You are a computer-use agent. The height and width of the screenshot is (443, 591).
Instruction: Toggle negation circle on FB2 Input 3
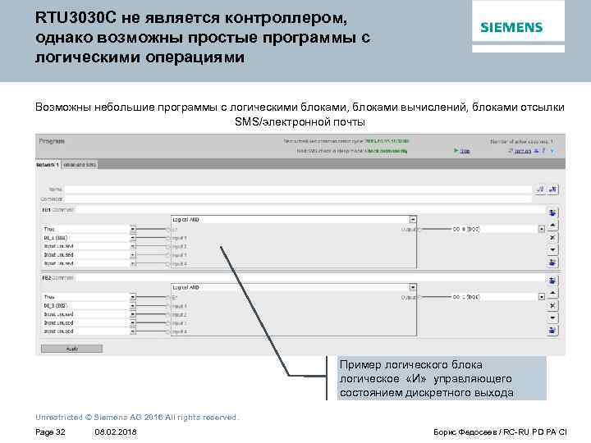tap(168, 323)
